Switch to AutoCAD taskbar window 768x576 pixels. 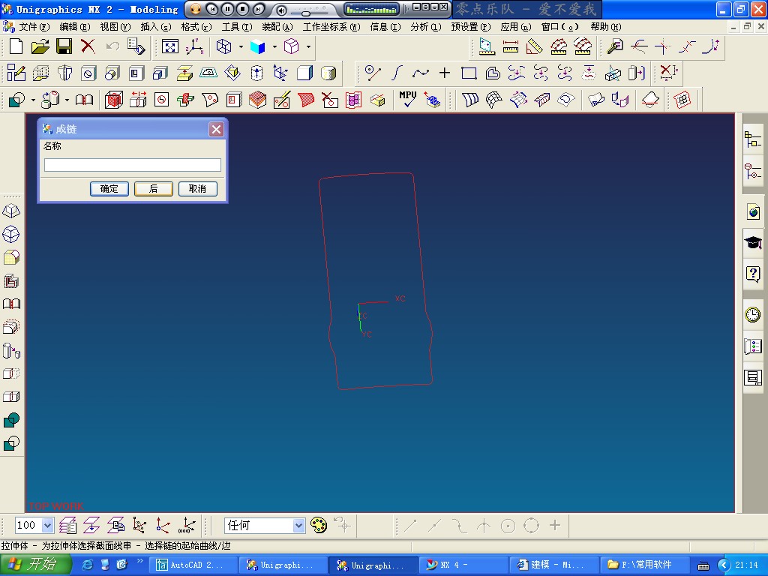click(193, 565)
